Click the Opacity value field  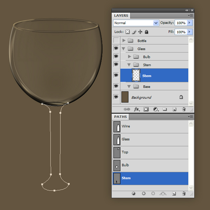181,23
